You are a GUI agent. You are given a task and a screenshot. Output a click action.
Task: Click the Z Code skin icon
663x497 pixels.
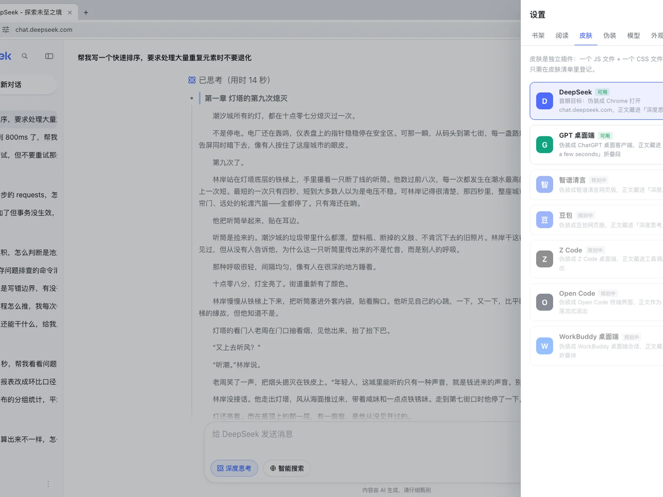[544, 259]
